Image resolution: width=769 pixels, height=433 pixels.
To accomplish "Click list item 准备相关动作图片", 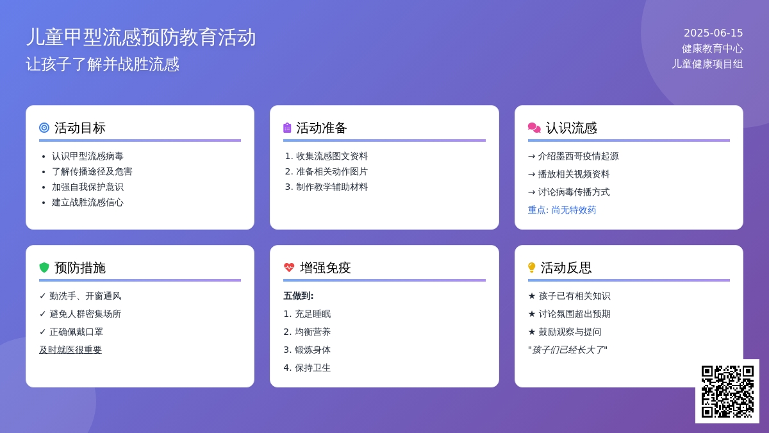I will click(x=332, y=171).
